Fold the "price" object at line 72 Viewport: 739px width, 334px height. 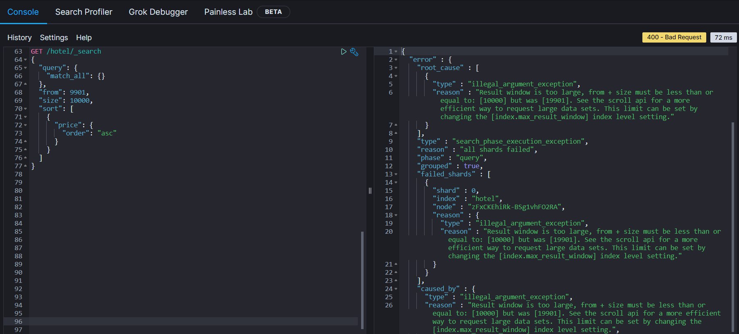25,125
